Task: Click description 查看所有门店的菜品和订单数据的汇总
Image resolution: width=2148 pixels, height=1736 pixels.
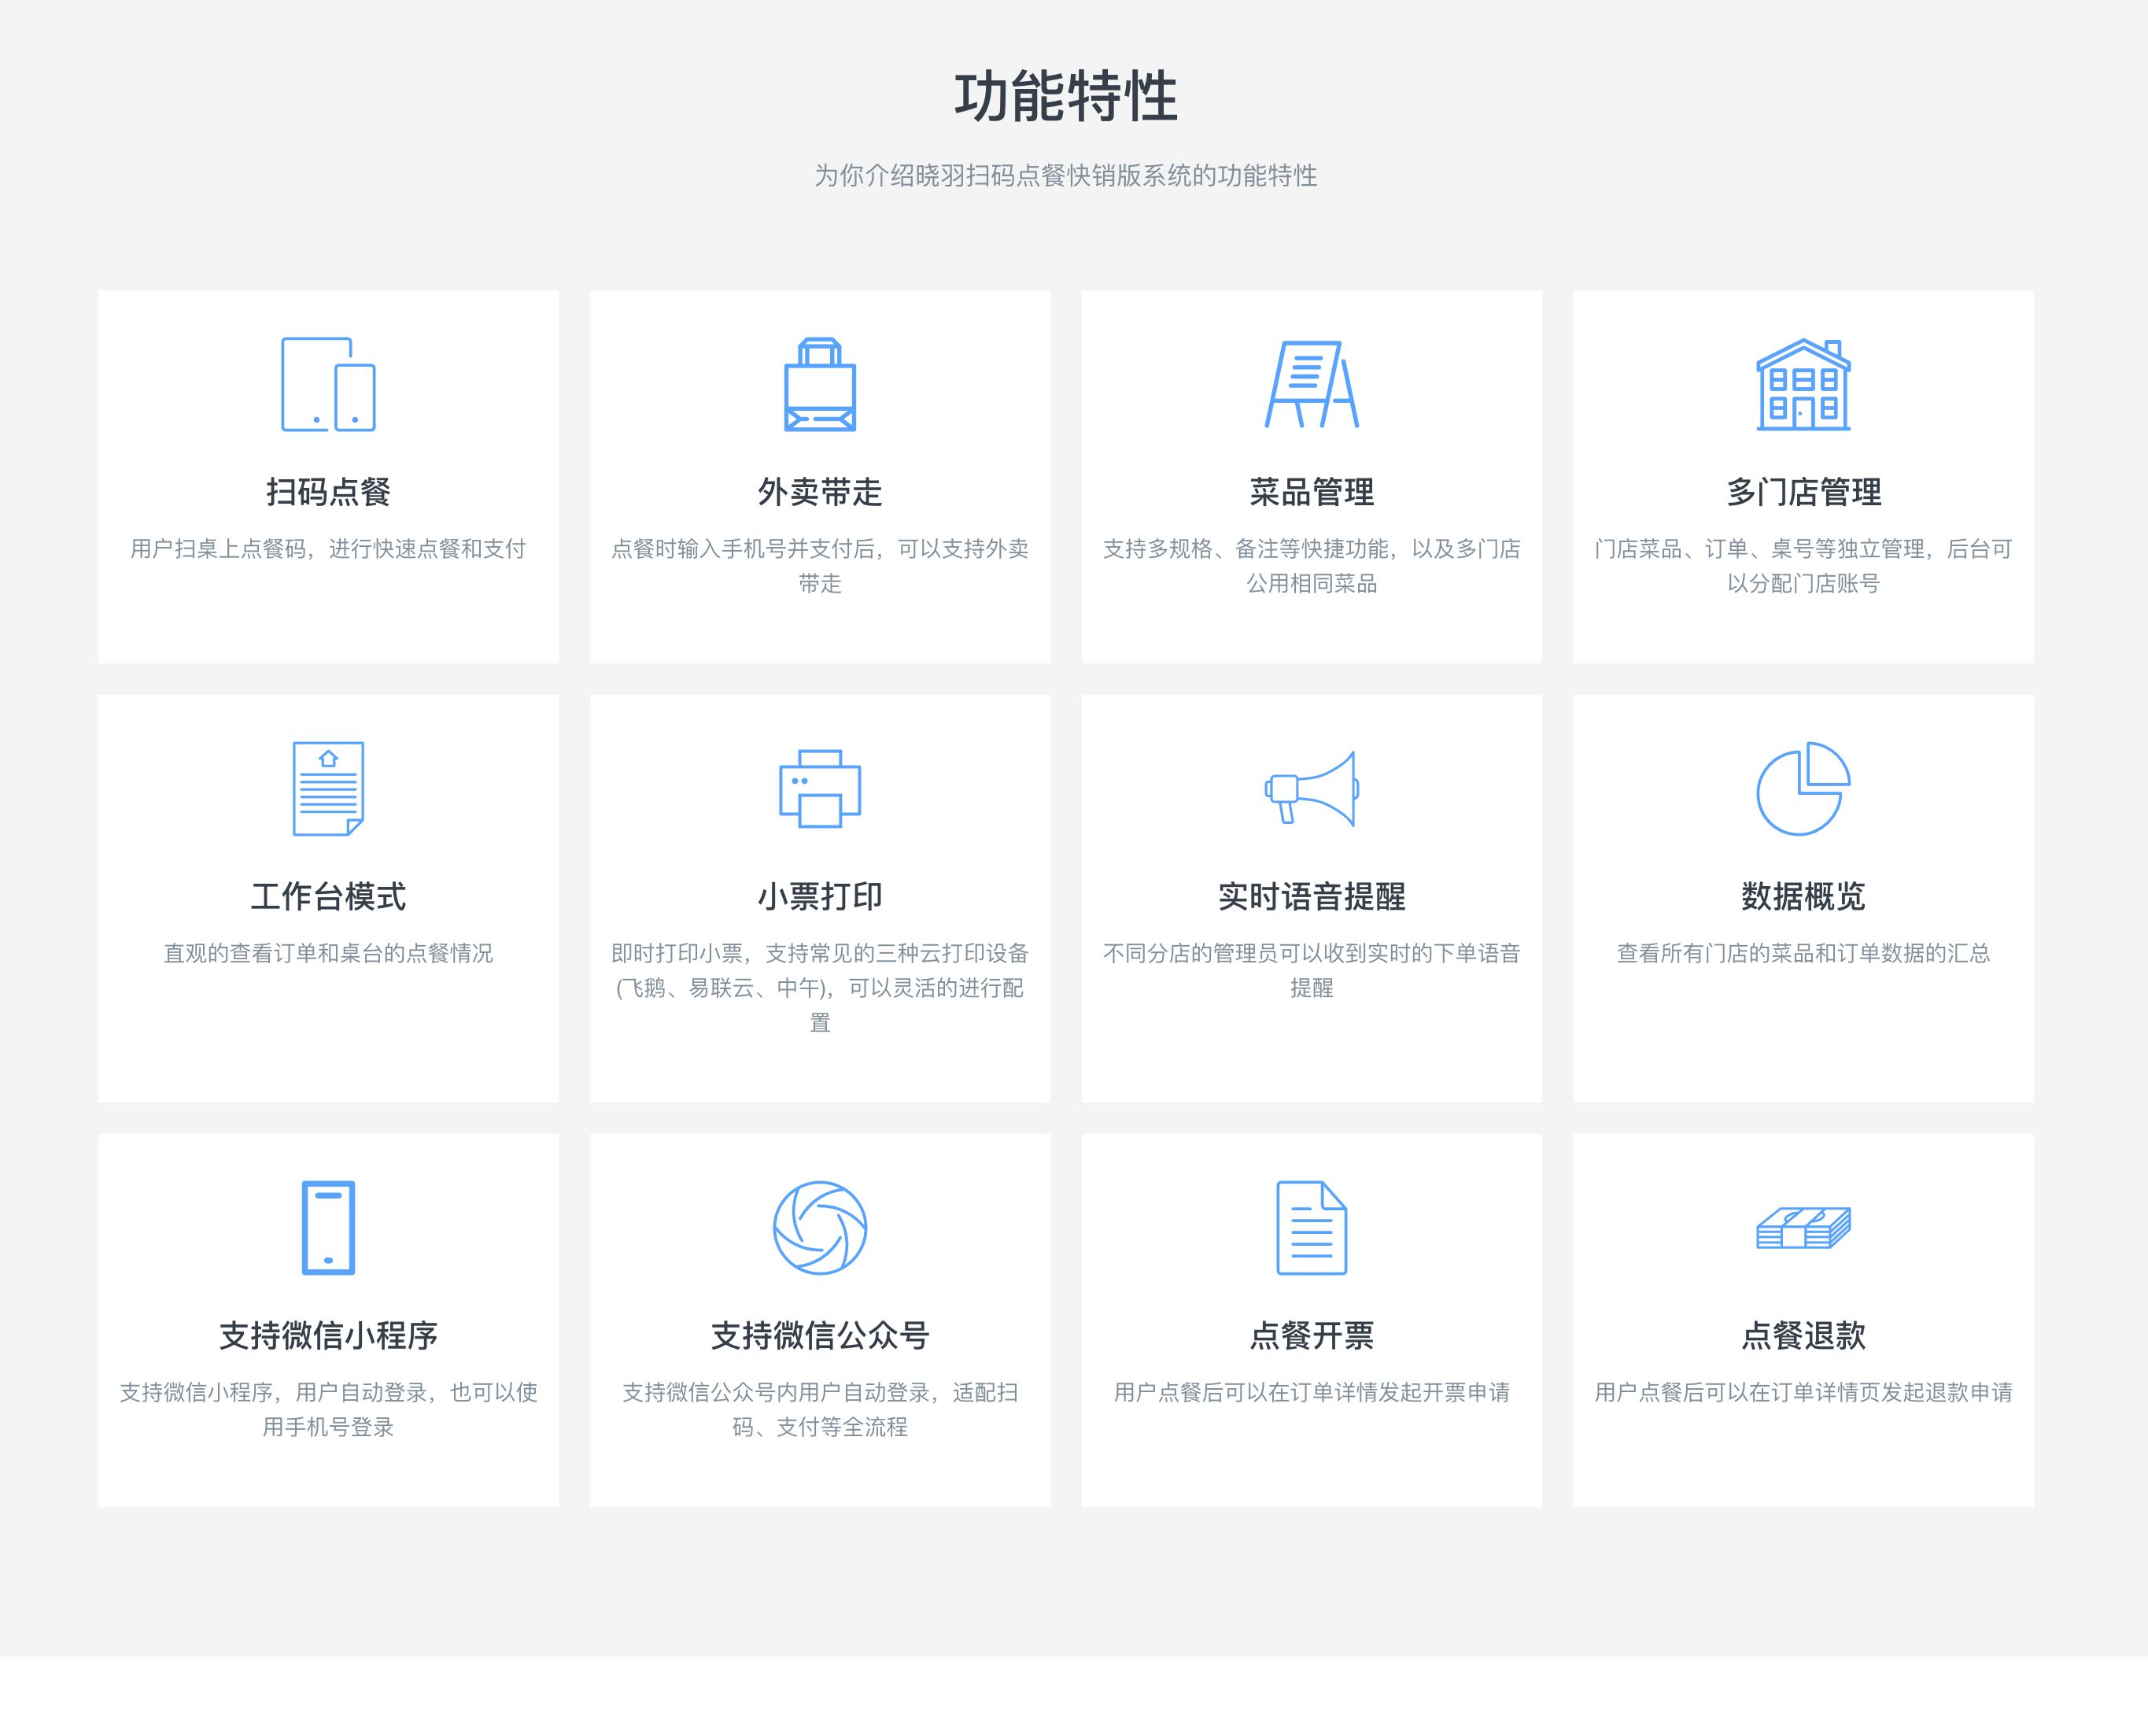Action: coord(1803,953)
